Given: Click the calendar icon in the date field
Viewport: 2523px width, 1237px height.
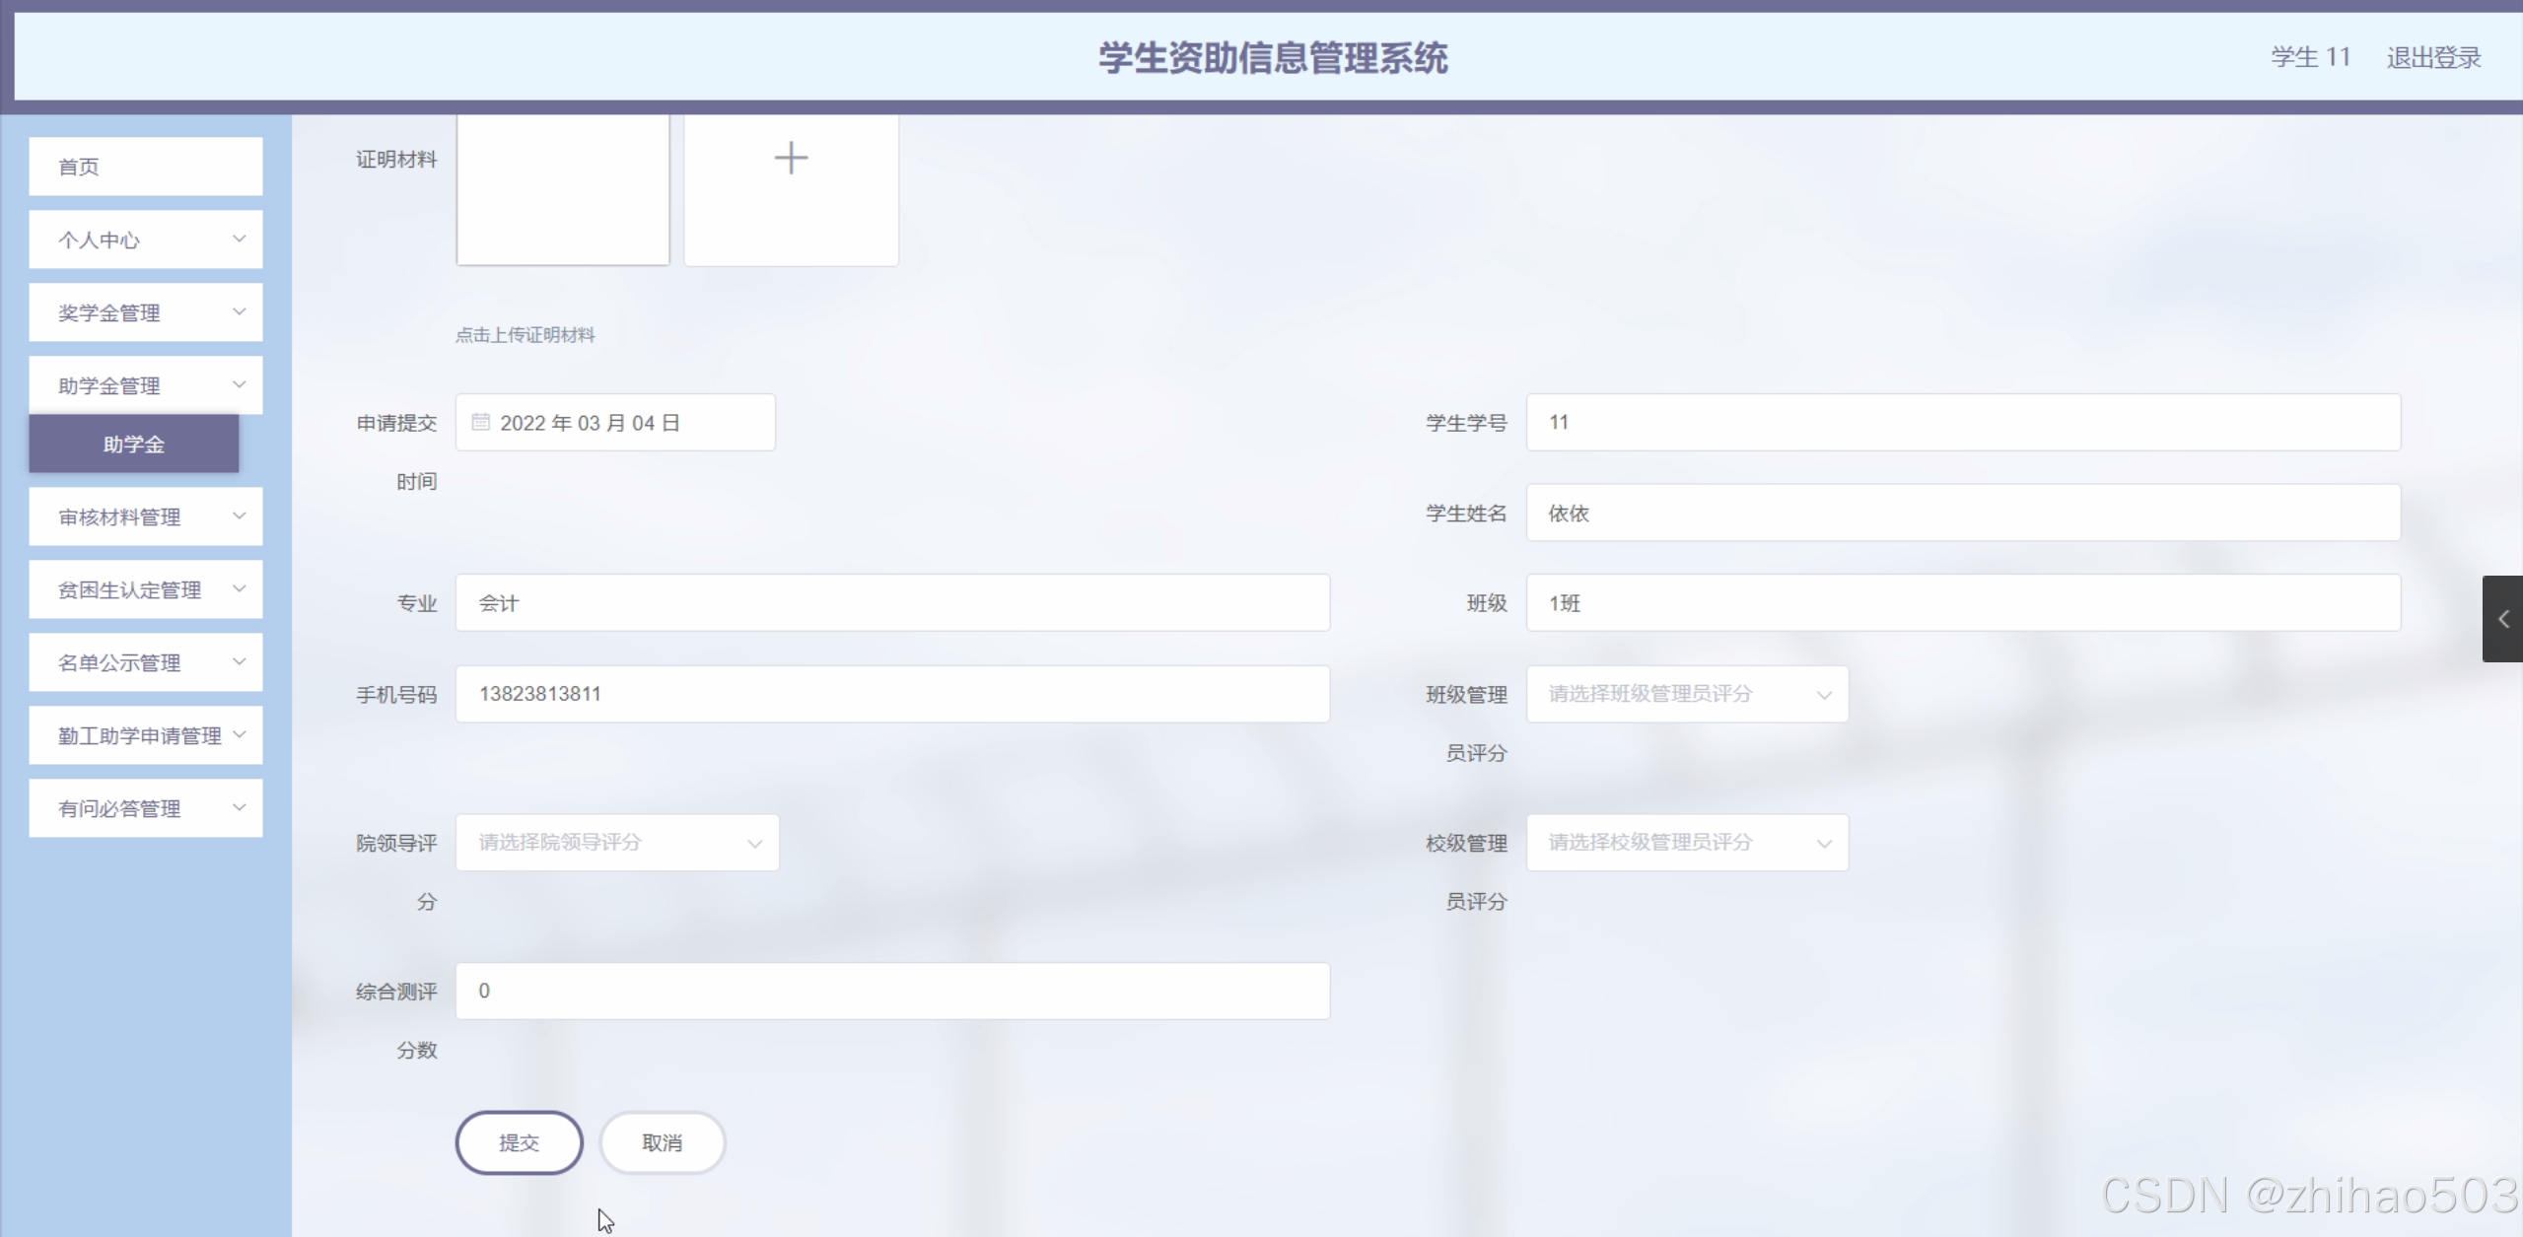Looking at the screenshot, I should 481,423.
